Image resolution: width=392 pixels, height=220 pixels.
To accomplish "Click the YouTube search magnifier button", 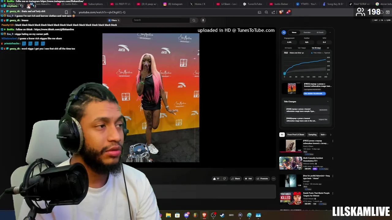I will click(x=194, y=20).
